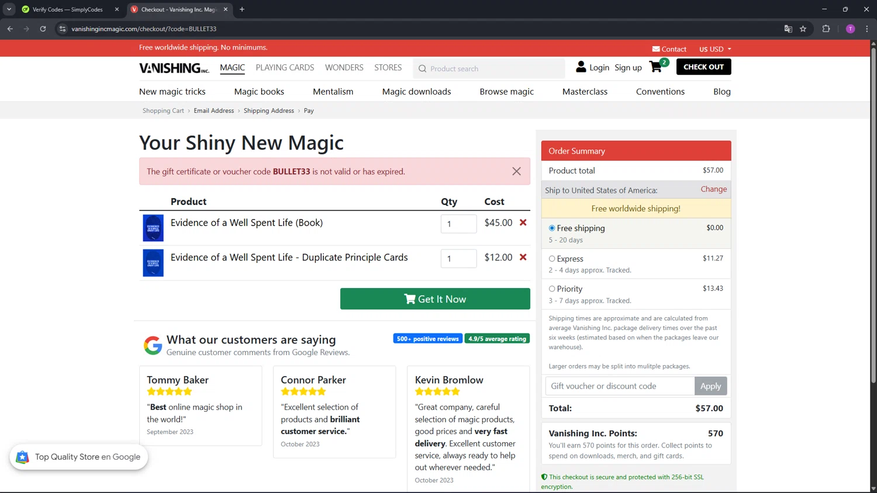Click the Login link

point(599,68)
